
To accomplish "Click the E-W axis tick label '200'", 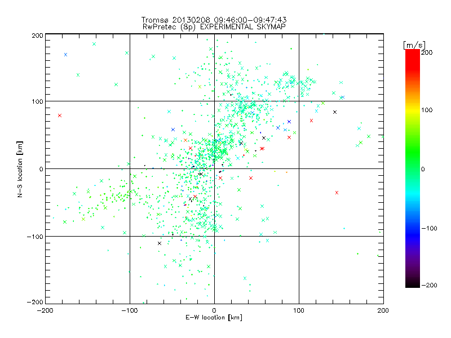I will [x=383, y=310].
